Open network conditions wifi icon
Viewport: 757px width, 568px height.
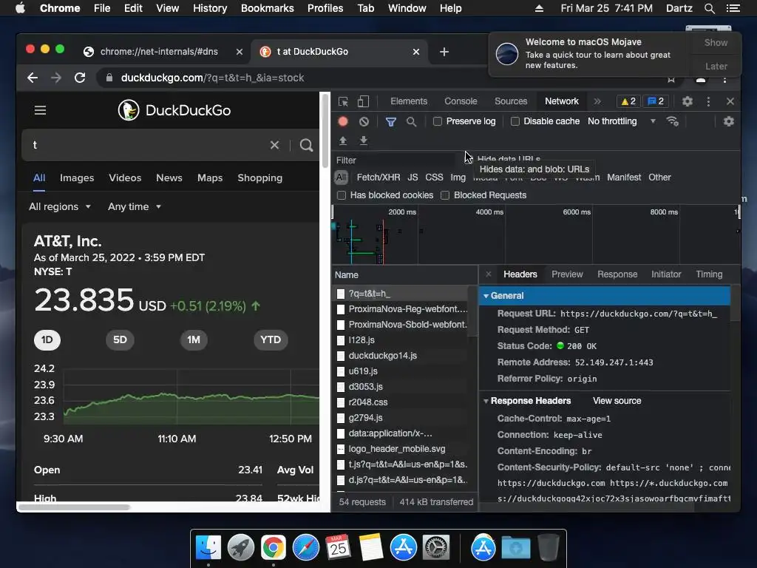pos(673,121)
